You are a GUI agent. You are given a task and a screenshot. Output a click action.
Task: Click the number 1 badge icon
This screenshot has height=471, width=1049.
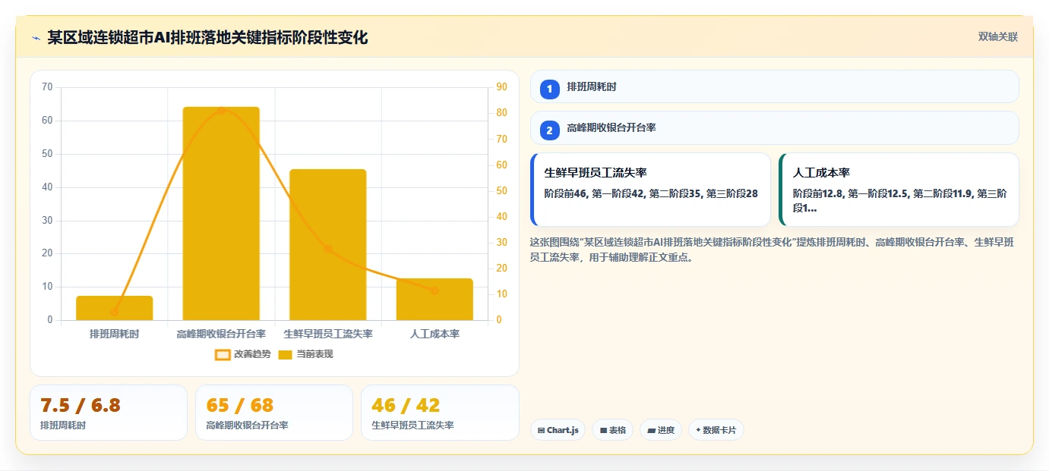point(550,89)
